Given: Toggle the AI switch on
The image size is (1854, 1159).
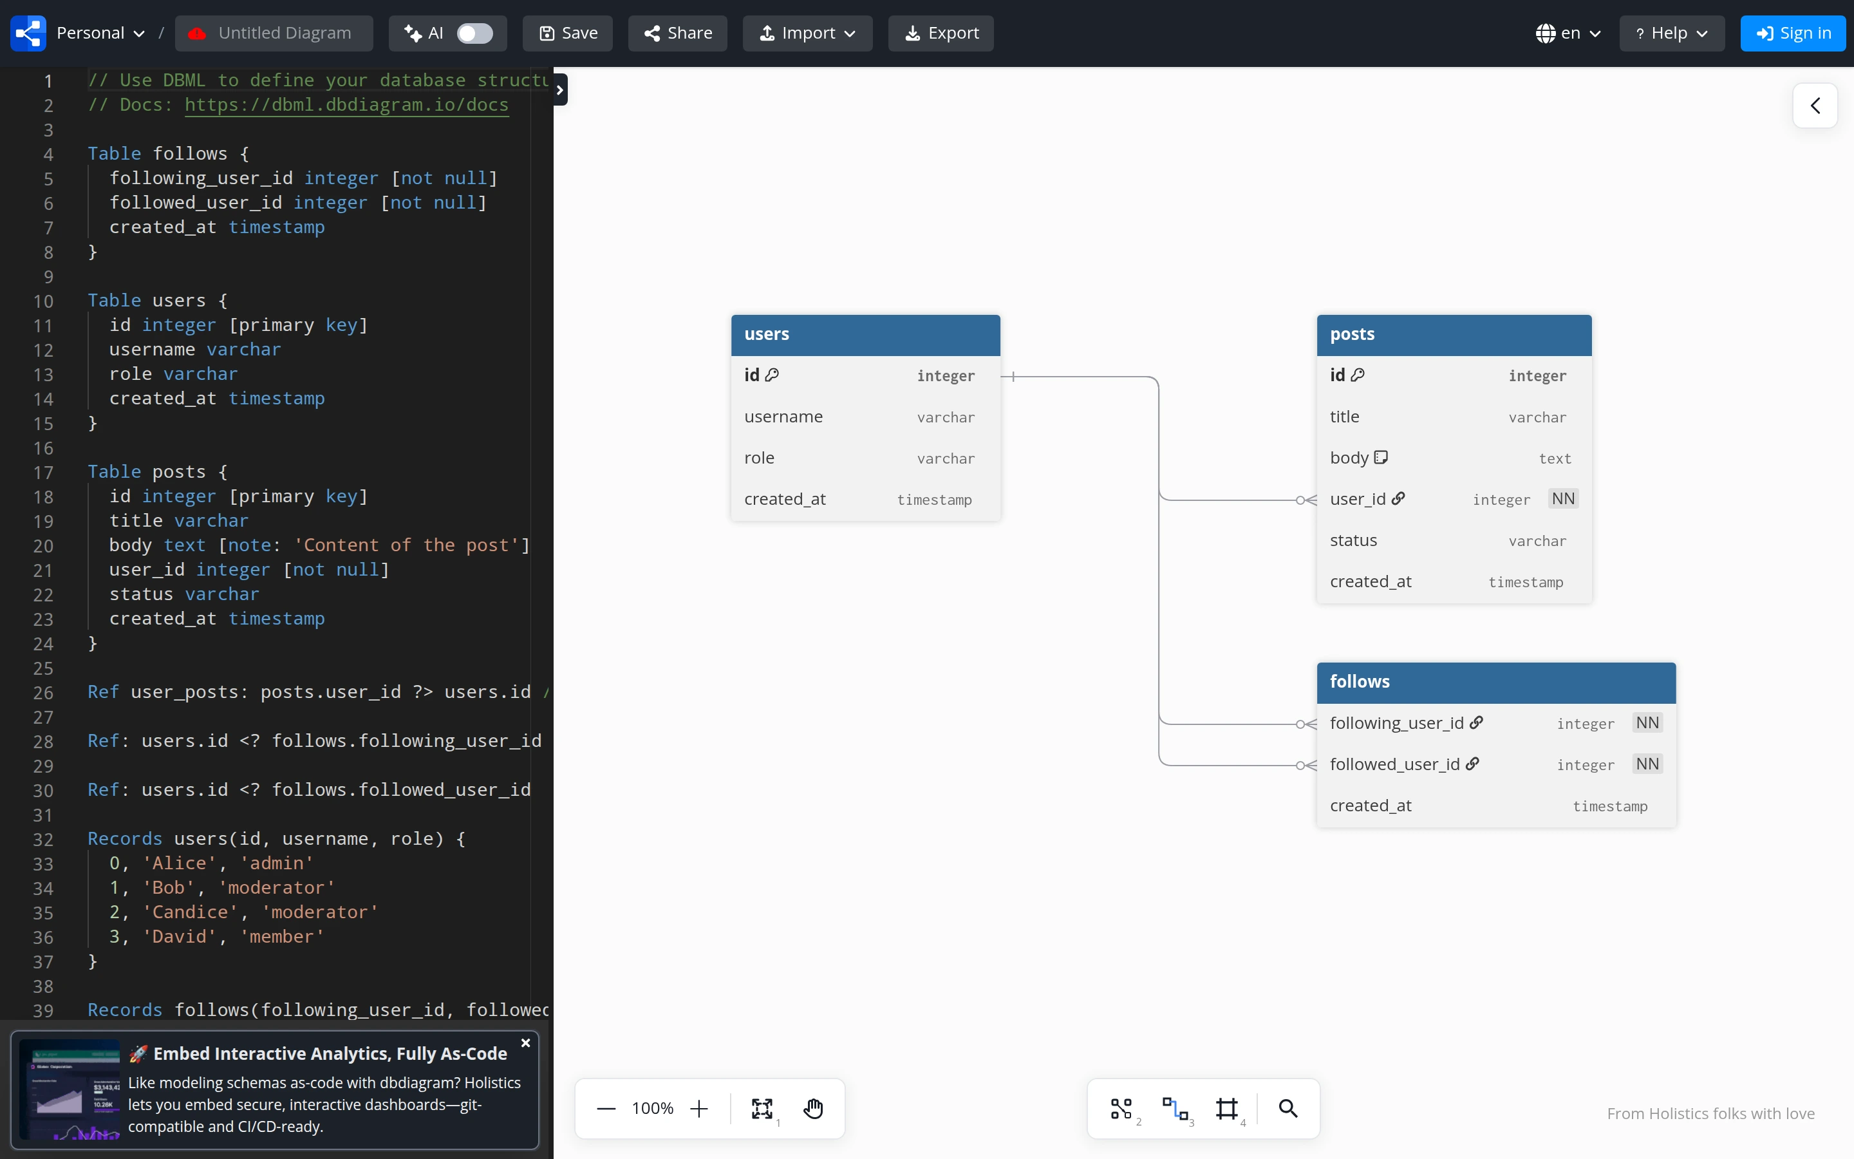Looking at the screenshot, I should click(x=474, y=33).
